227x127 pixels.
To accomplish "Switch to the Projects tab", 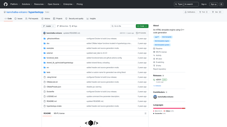I will (x=58, y=19).
